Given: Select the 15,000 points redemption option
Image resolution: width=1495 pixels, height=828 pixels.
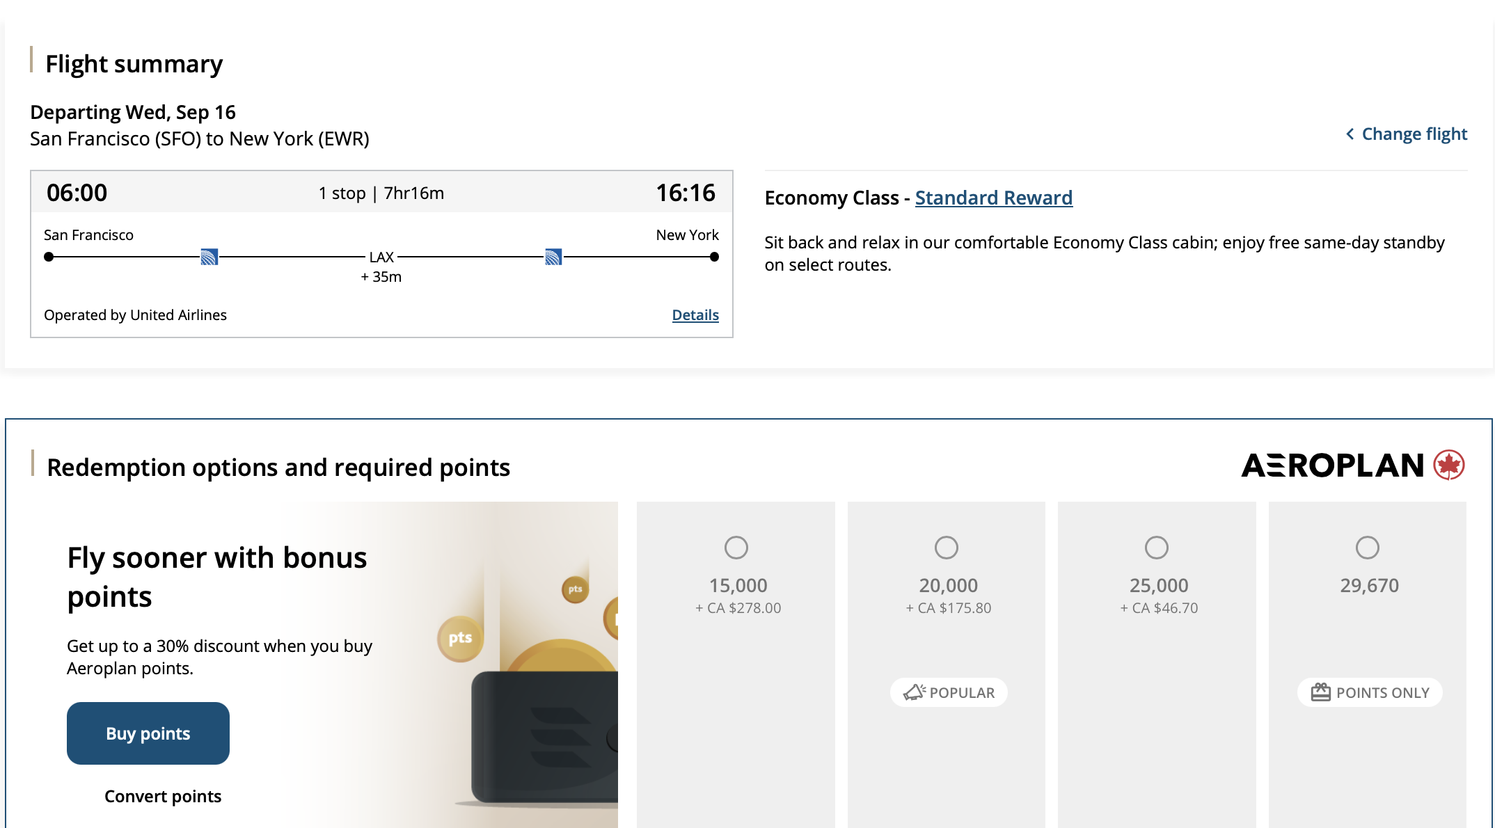Looking at the screenshot, I should 736,548.
